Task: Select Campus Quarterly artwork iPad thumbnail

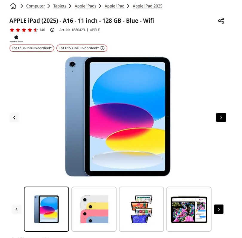Action: [189, 209]
